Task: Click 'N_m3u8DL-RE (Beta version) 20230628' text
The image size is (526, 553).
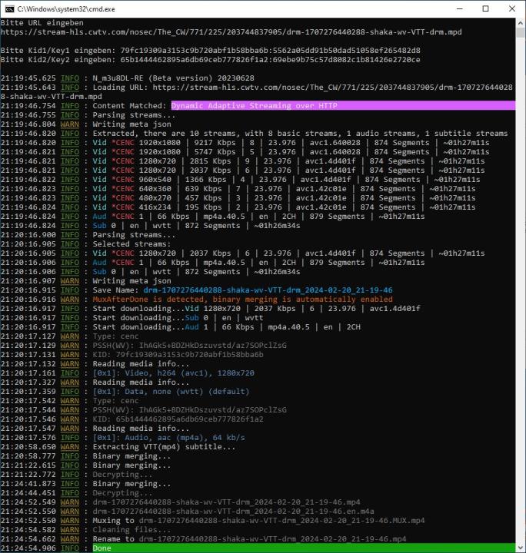Action: point(173,78)
